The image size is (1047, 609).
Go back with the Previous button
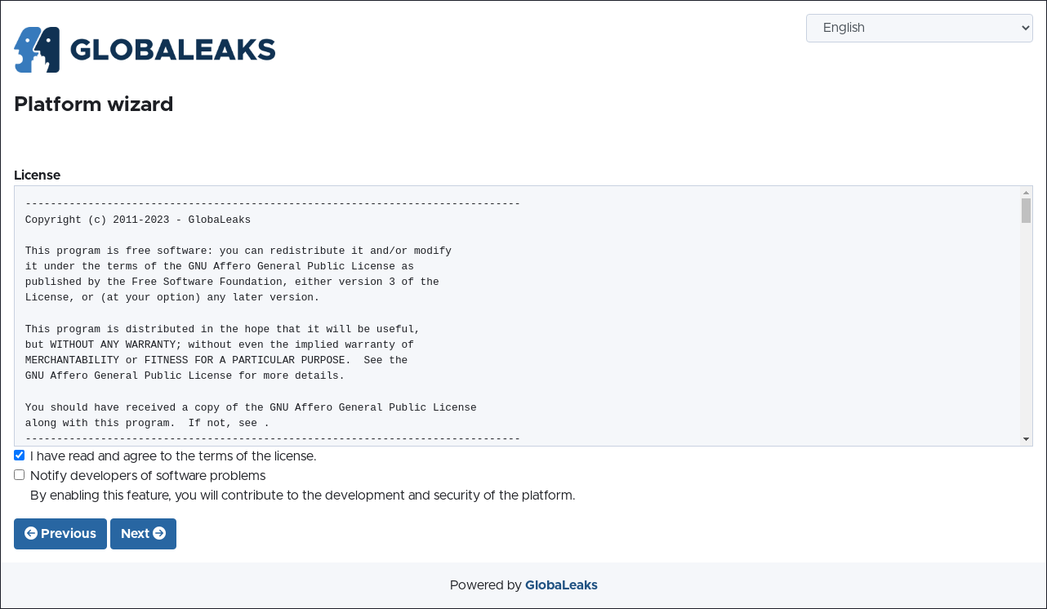click(60, 534)
